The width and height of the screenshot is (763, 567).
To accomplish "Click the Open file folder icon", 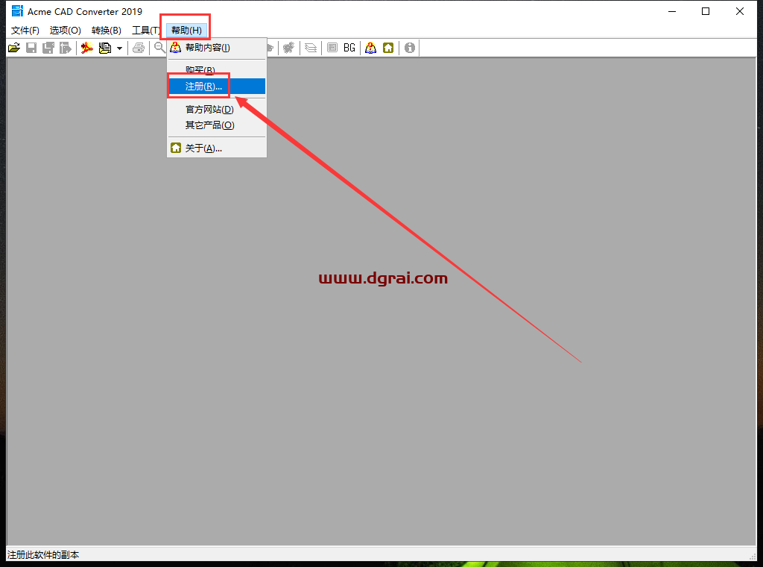I will (14, 48).
